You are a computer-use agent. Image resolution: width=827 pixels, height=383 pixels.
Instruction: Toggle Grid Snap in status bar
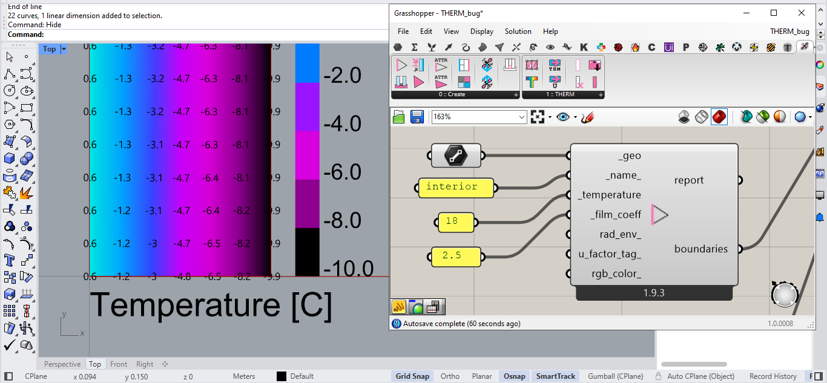pos(412,376)
